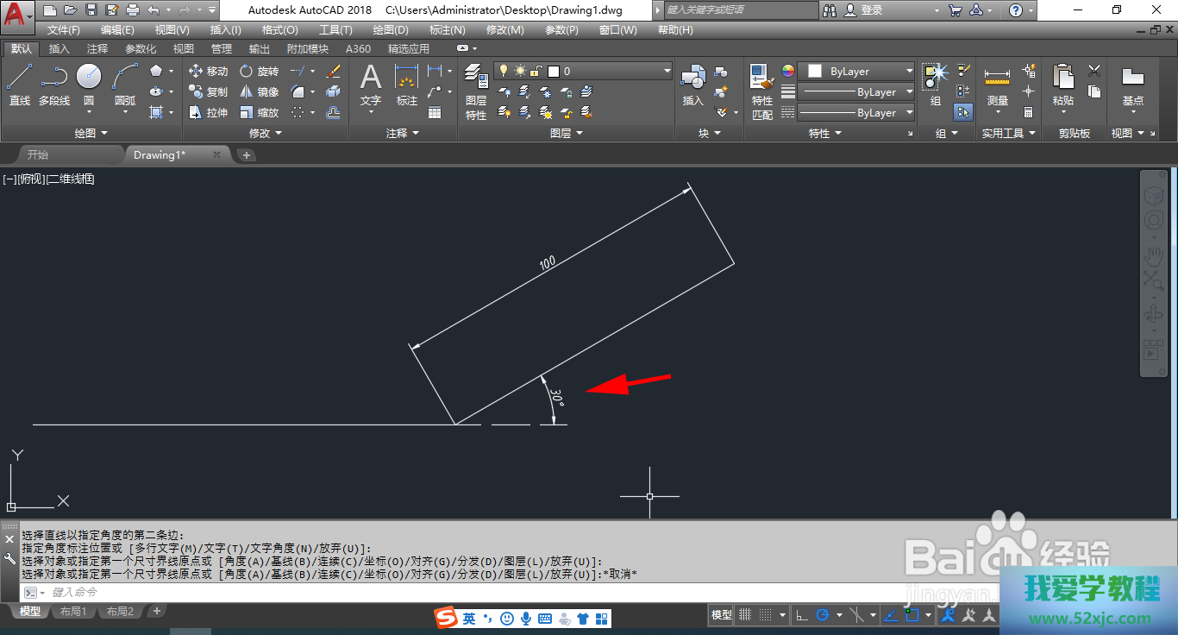Click the Match Properties (特性匹配) icon

coord(761,91)
